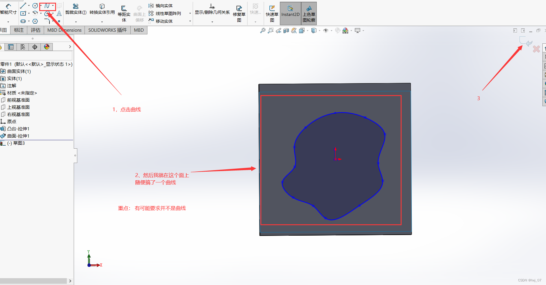Image resolution: width=546 pixels, height=285 pixels.
Task: Open Apply Scene icon
Action: coord(346,31)
